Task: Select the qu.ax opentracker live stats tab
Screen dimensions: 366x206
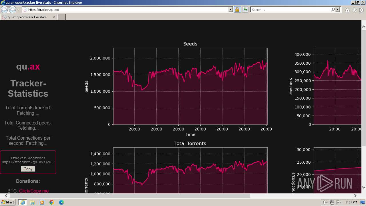Action: click(x=28, y=17)
